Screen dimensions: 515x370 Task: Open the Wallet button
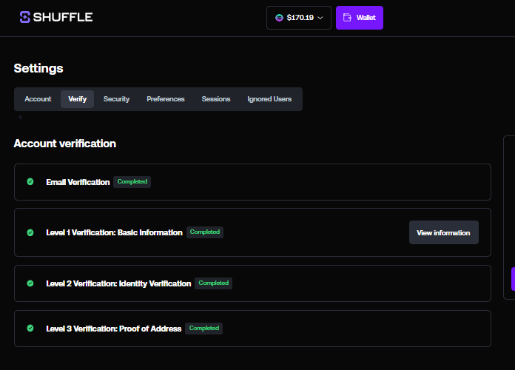click(x=359, y=18)
